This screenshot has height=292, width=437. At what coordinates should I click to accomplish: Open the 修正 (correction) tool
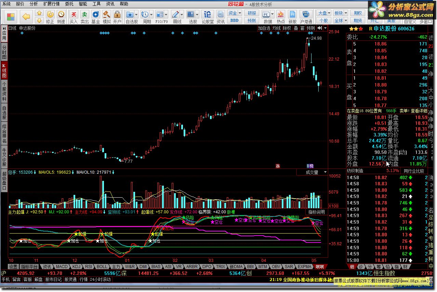(x=50, y=17)
